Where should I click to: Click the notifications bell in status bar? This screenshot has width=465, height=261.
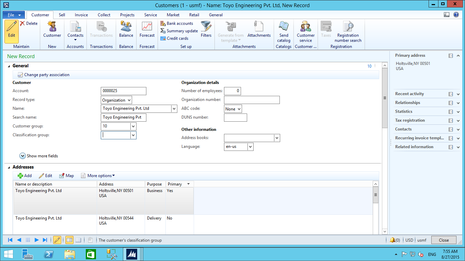392,240
